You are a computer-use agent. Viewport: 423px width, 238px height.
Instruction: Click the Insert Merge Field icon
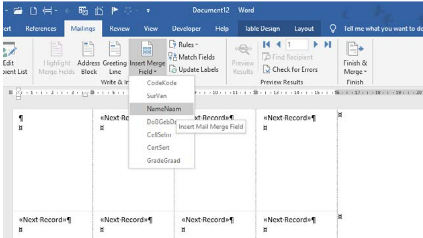[147, 49]
